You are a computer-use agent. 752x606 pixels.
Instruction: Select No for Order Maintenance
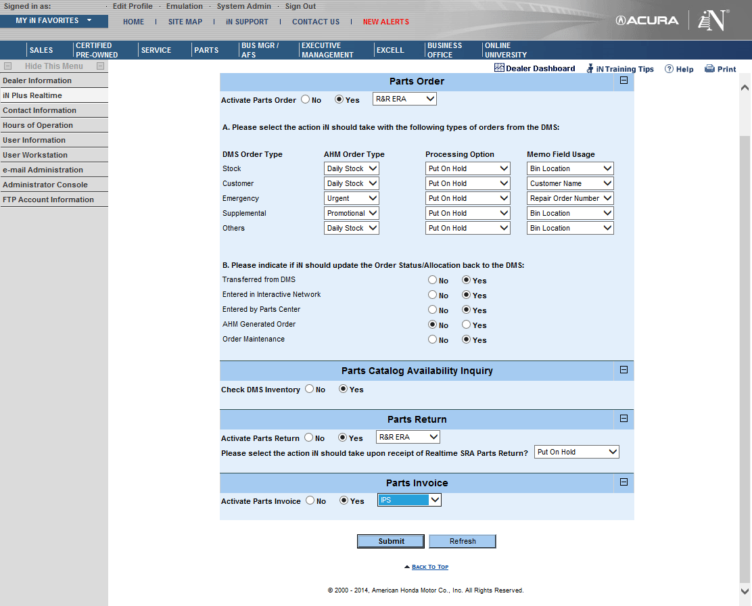click(x=433, y=340)
